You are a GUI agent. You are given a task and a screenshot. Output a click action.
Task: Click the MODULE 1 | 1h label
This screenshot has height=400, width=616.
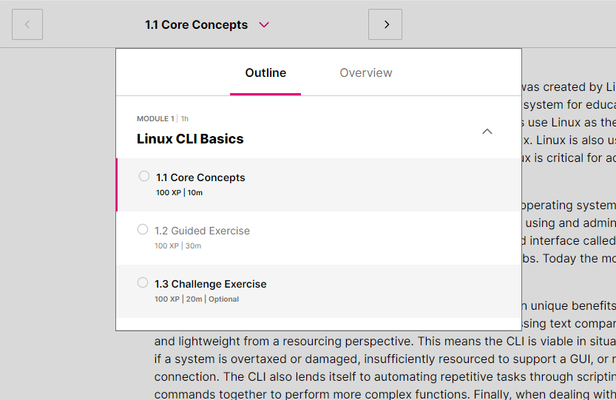pos(162,118)
